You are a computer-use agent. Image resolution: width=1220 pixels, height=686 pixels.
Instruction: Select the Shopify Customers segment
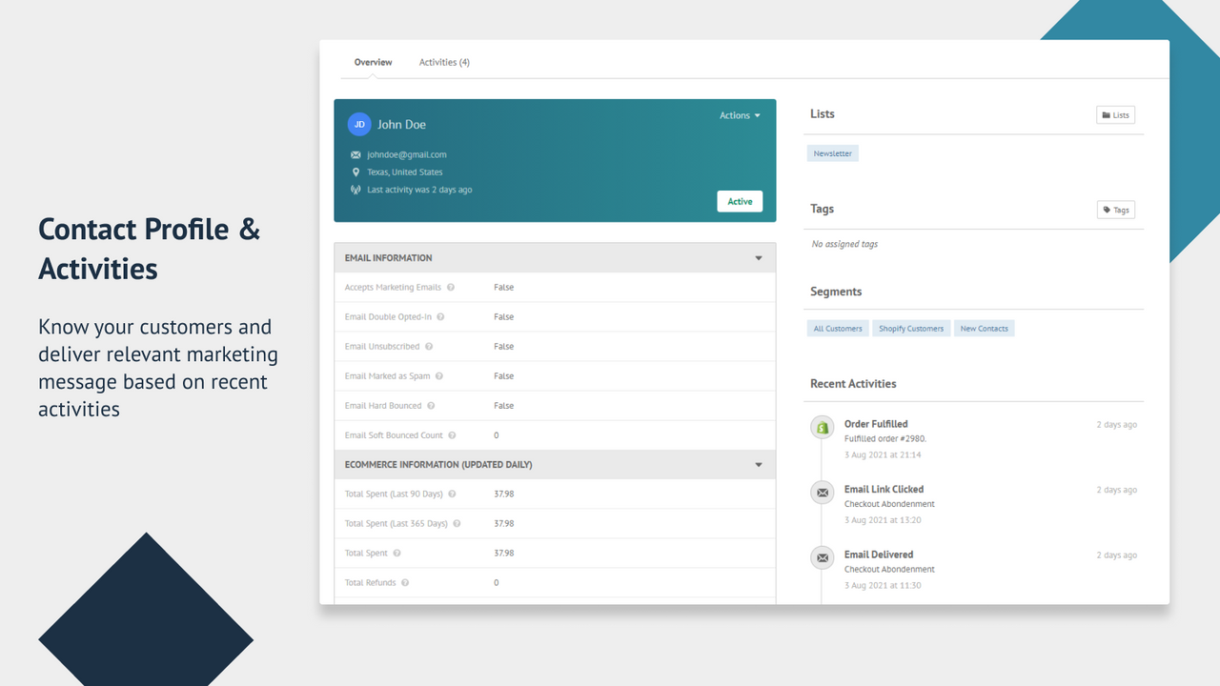point(910,328)
